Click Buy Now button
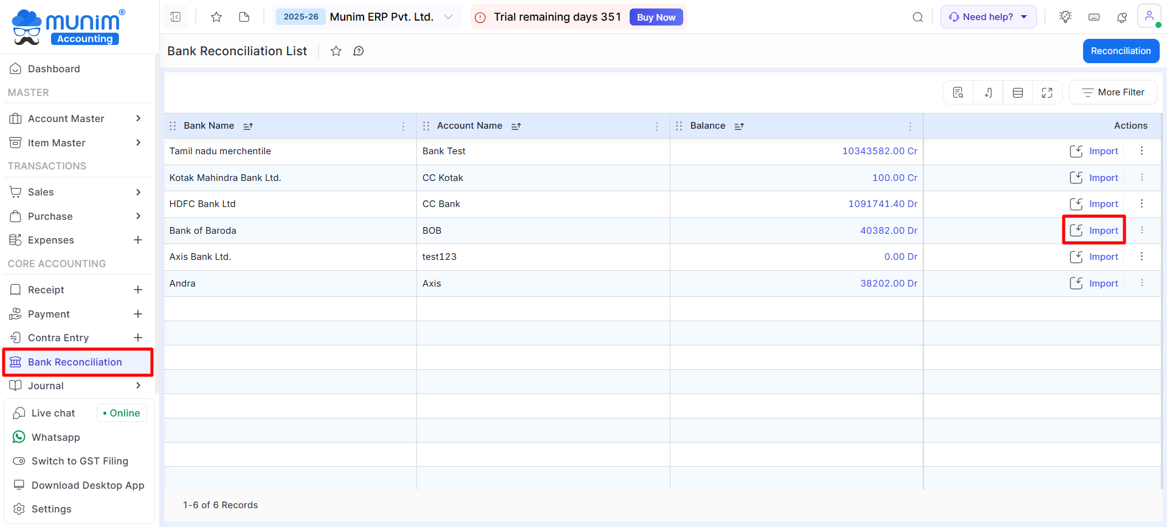This screenshot has width=1167, height=527. 656,17
